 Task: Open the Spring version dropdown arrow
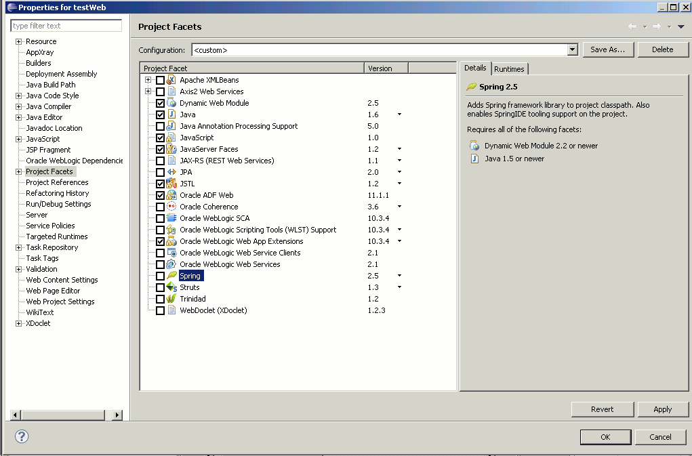[x=399, y=276]
